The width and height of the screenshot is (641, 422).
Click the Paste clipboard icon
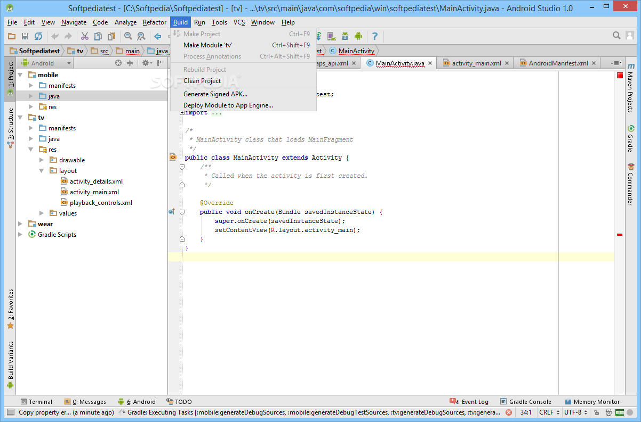(x=111, y=36)
